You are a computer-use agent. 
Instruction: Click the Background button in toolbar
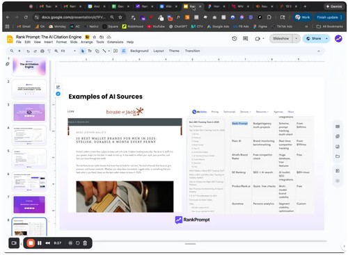click(139, 51)
